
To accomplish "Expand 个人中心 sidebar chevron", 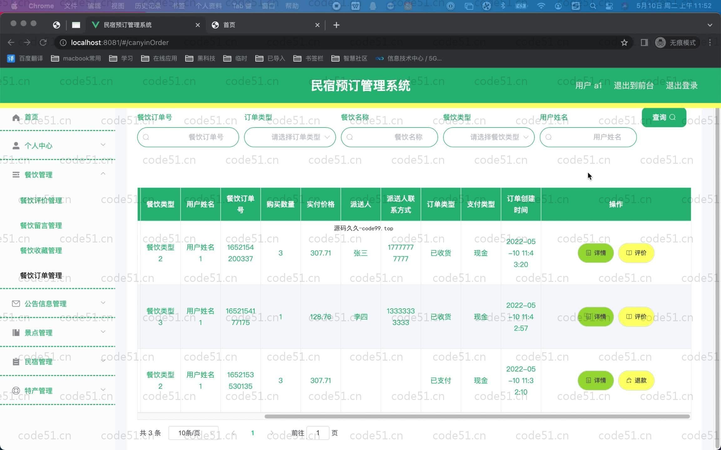I will 103,145.
